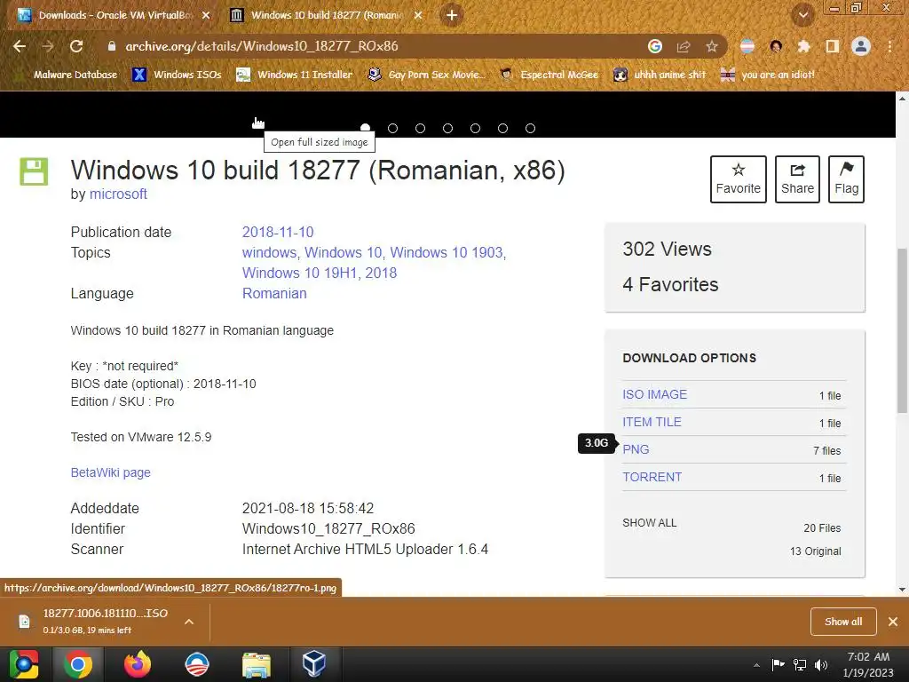
Task: Open the Chrome profile avatar
Action: [861, 46]
